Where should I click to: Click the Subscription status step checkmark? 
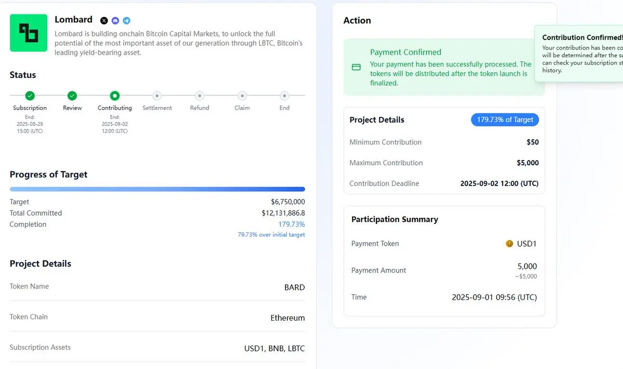(x=30, y=96)
